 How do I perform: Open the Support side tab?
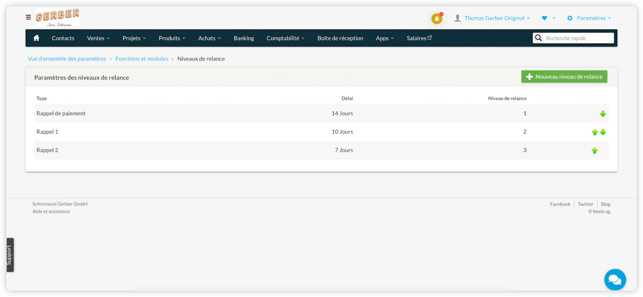[x=10, y=255]
